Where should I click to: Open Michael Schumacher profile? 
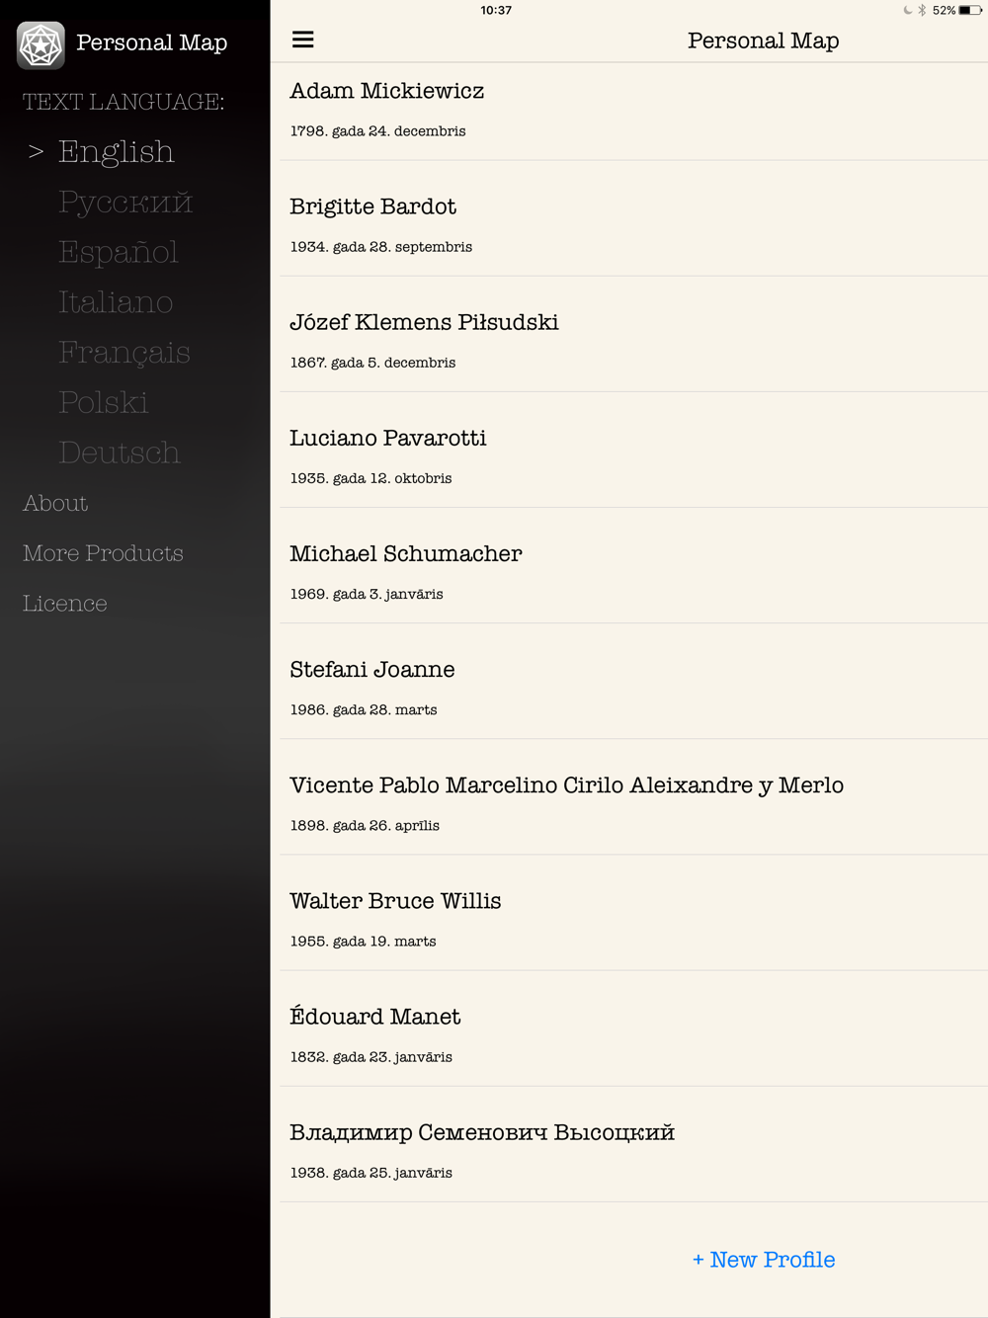[x=632, y=572]
